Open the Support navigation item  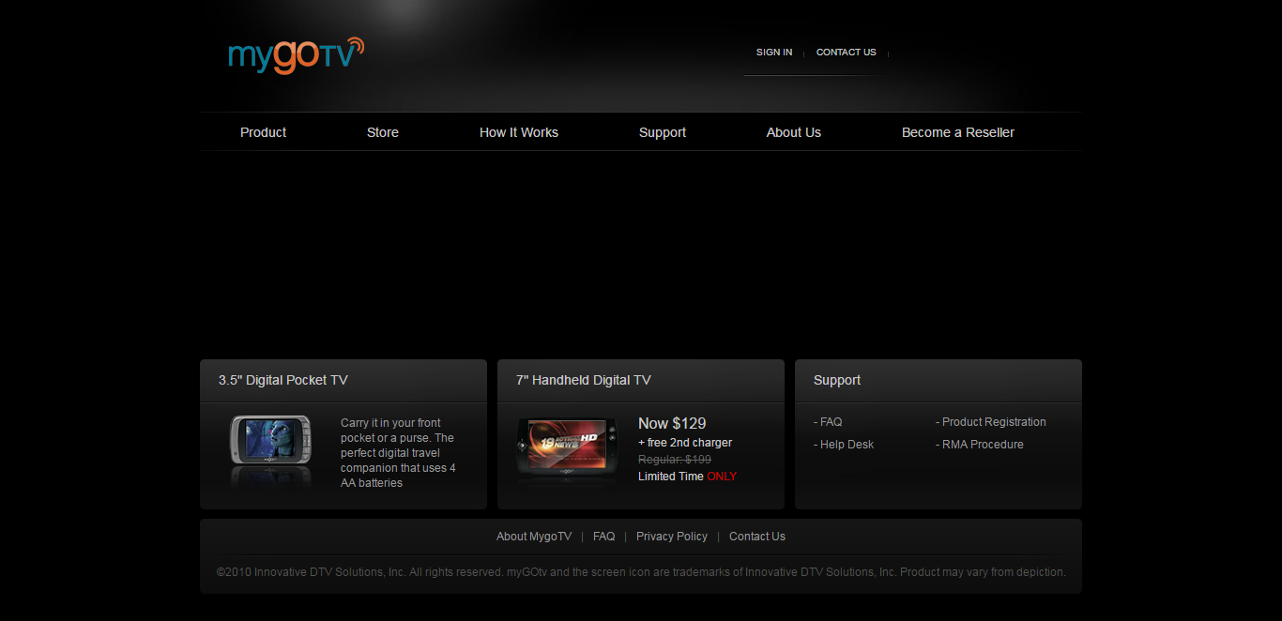(x=662, y=132)
